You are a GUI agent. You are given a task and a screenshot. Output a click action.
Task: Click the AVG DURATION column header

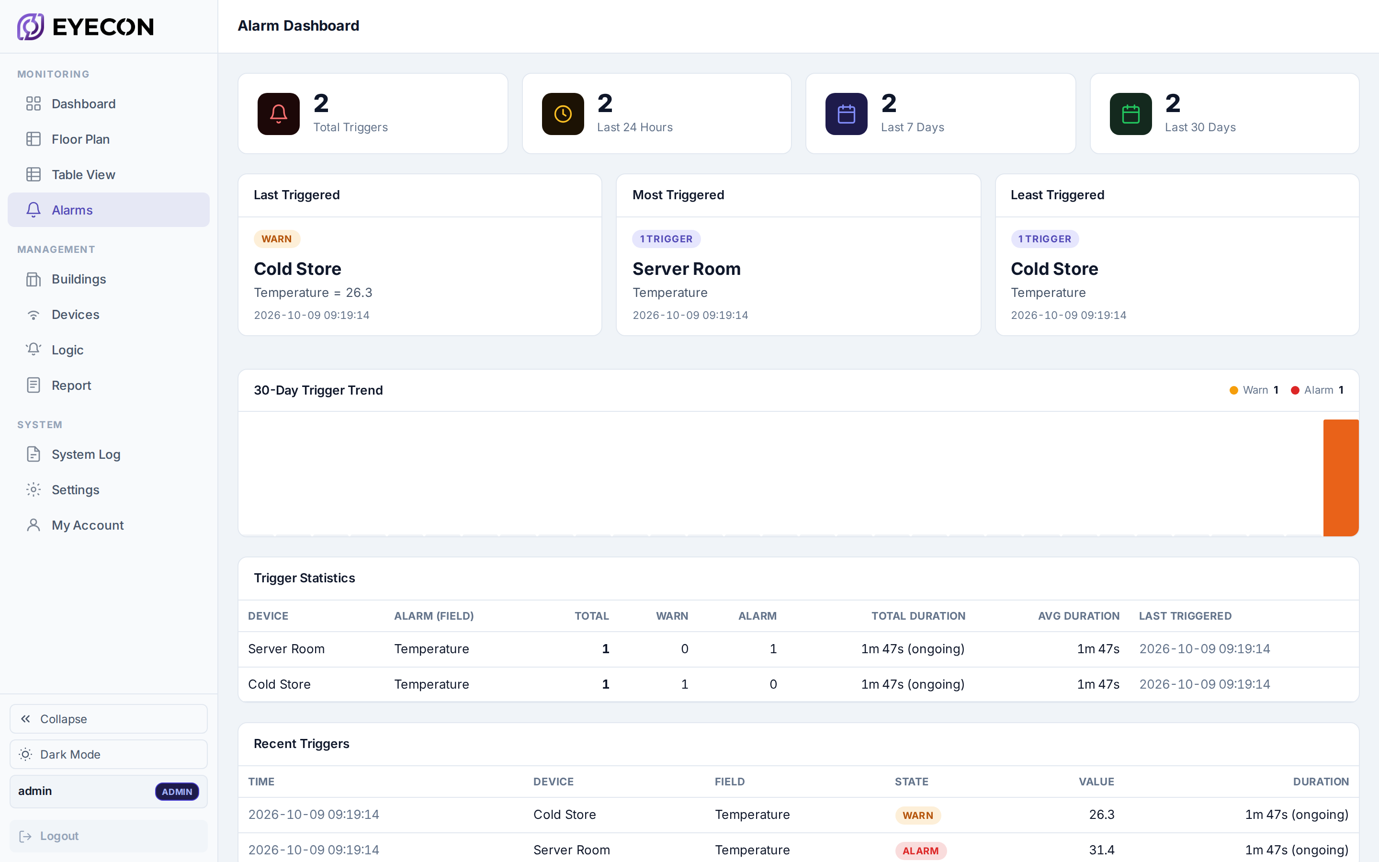click(1078, 616)
